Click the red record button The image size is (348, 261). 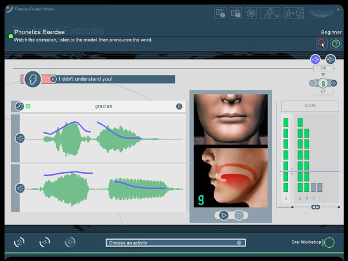click(x=321, y=43)
